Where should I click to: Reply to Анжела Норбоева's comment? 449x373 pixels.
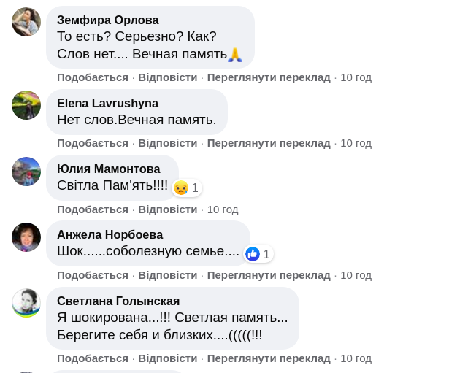(168, 275)
